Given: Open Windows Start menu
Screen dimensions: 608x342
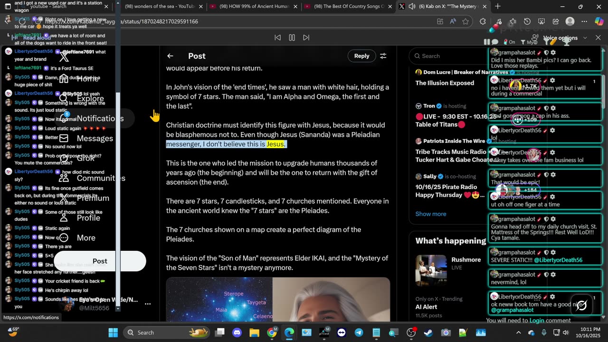Looking at the screenshot, I should coord(113,332).
